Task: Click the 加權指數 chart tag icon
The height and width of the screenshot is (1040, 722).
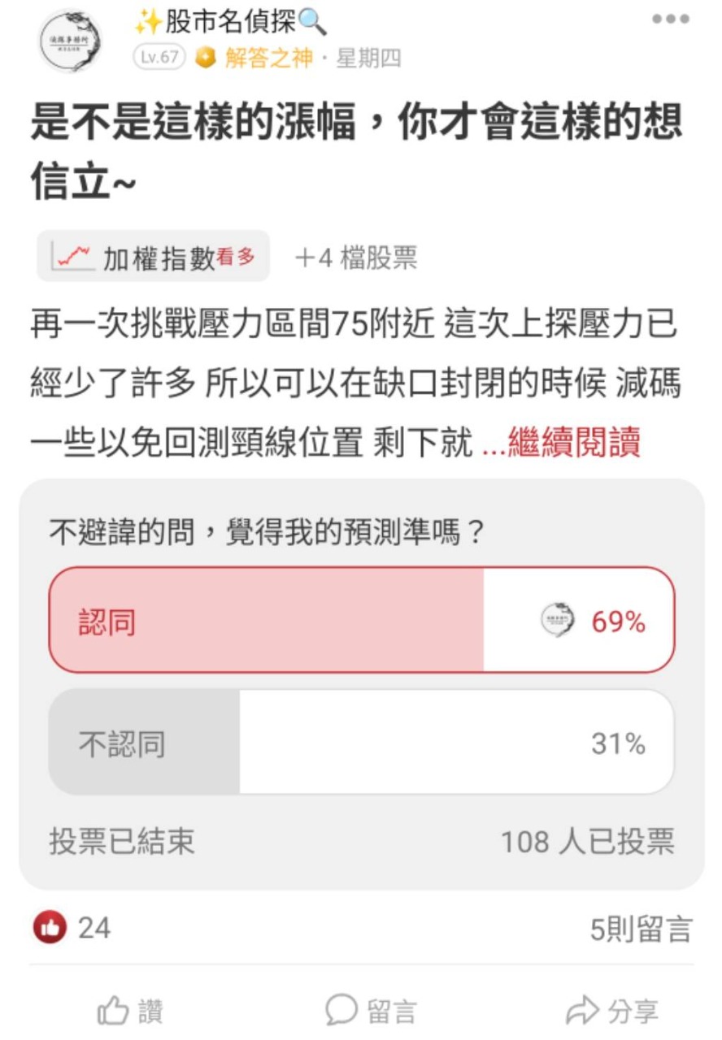Action: tap(71, 258)
